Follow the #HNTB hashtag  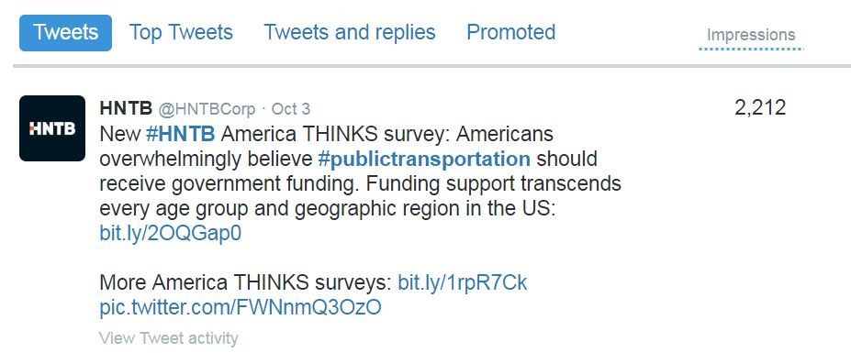pyautogui.click(x=181, y=134)
